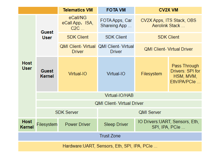
Task: Select the FOTA Apps, Car Shareing App block
Action: 116,23
